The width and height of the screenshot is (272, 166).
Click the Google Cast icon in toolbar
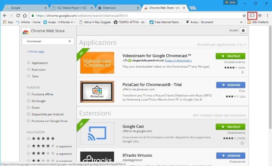(x=252, y=15)
